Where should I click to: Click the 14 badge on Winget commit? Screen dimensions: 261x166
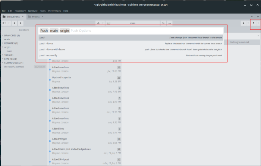point(119,139)
